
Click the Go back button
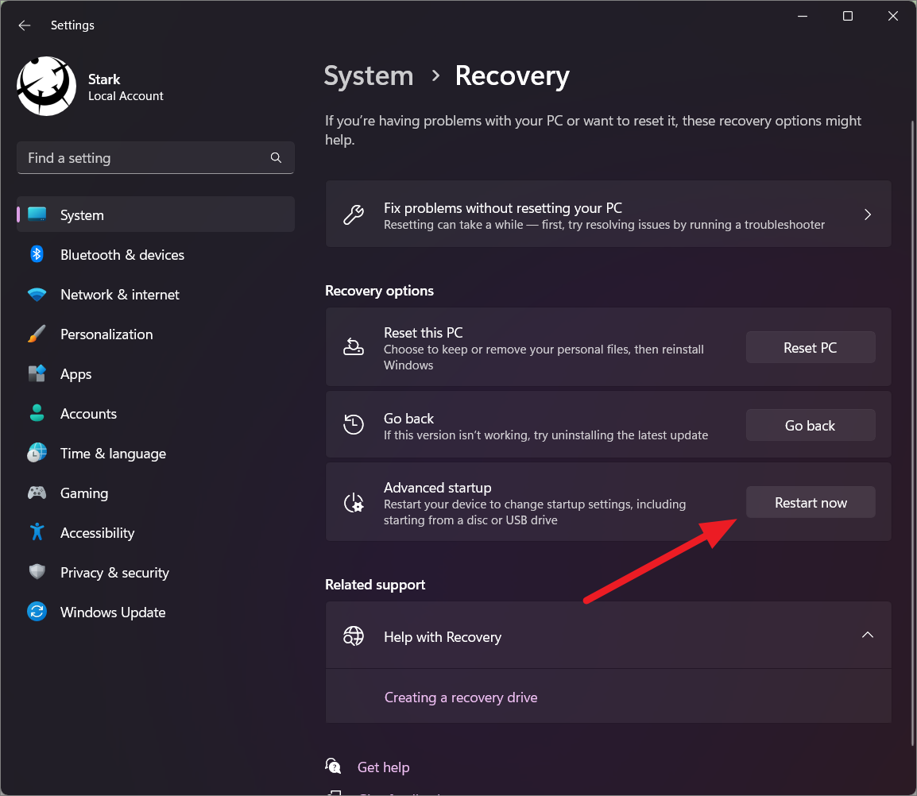point(810,425)
